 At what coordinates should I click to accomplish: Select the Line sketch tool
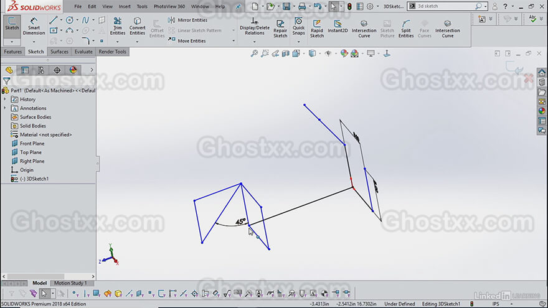53,21
